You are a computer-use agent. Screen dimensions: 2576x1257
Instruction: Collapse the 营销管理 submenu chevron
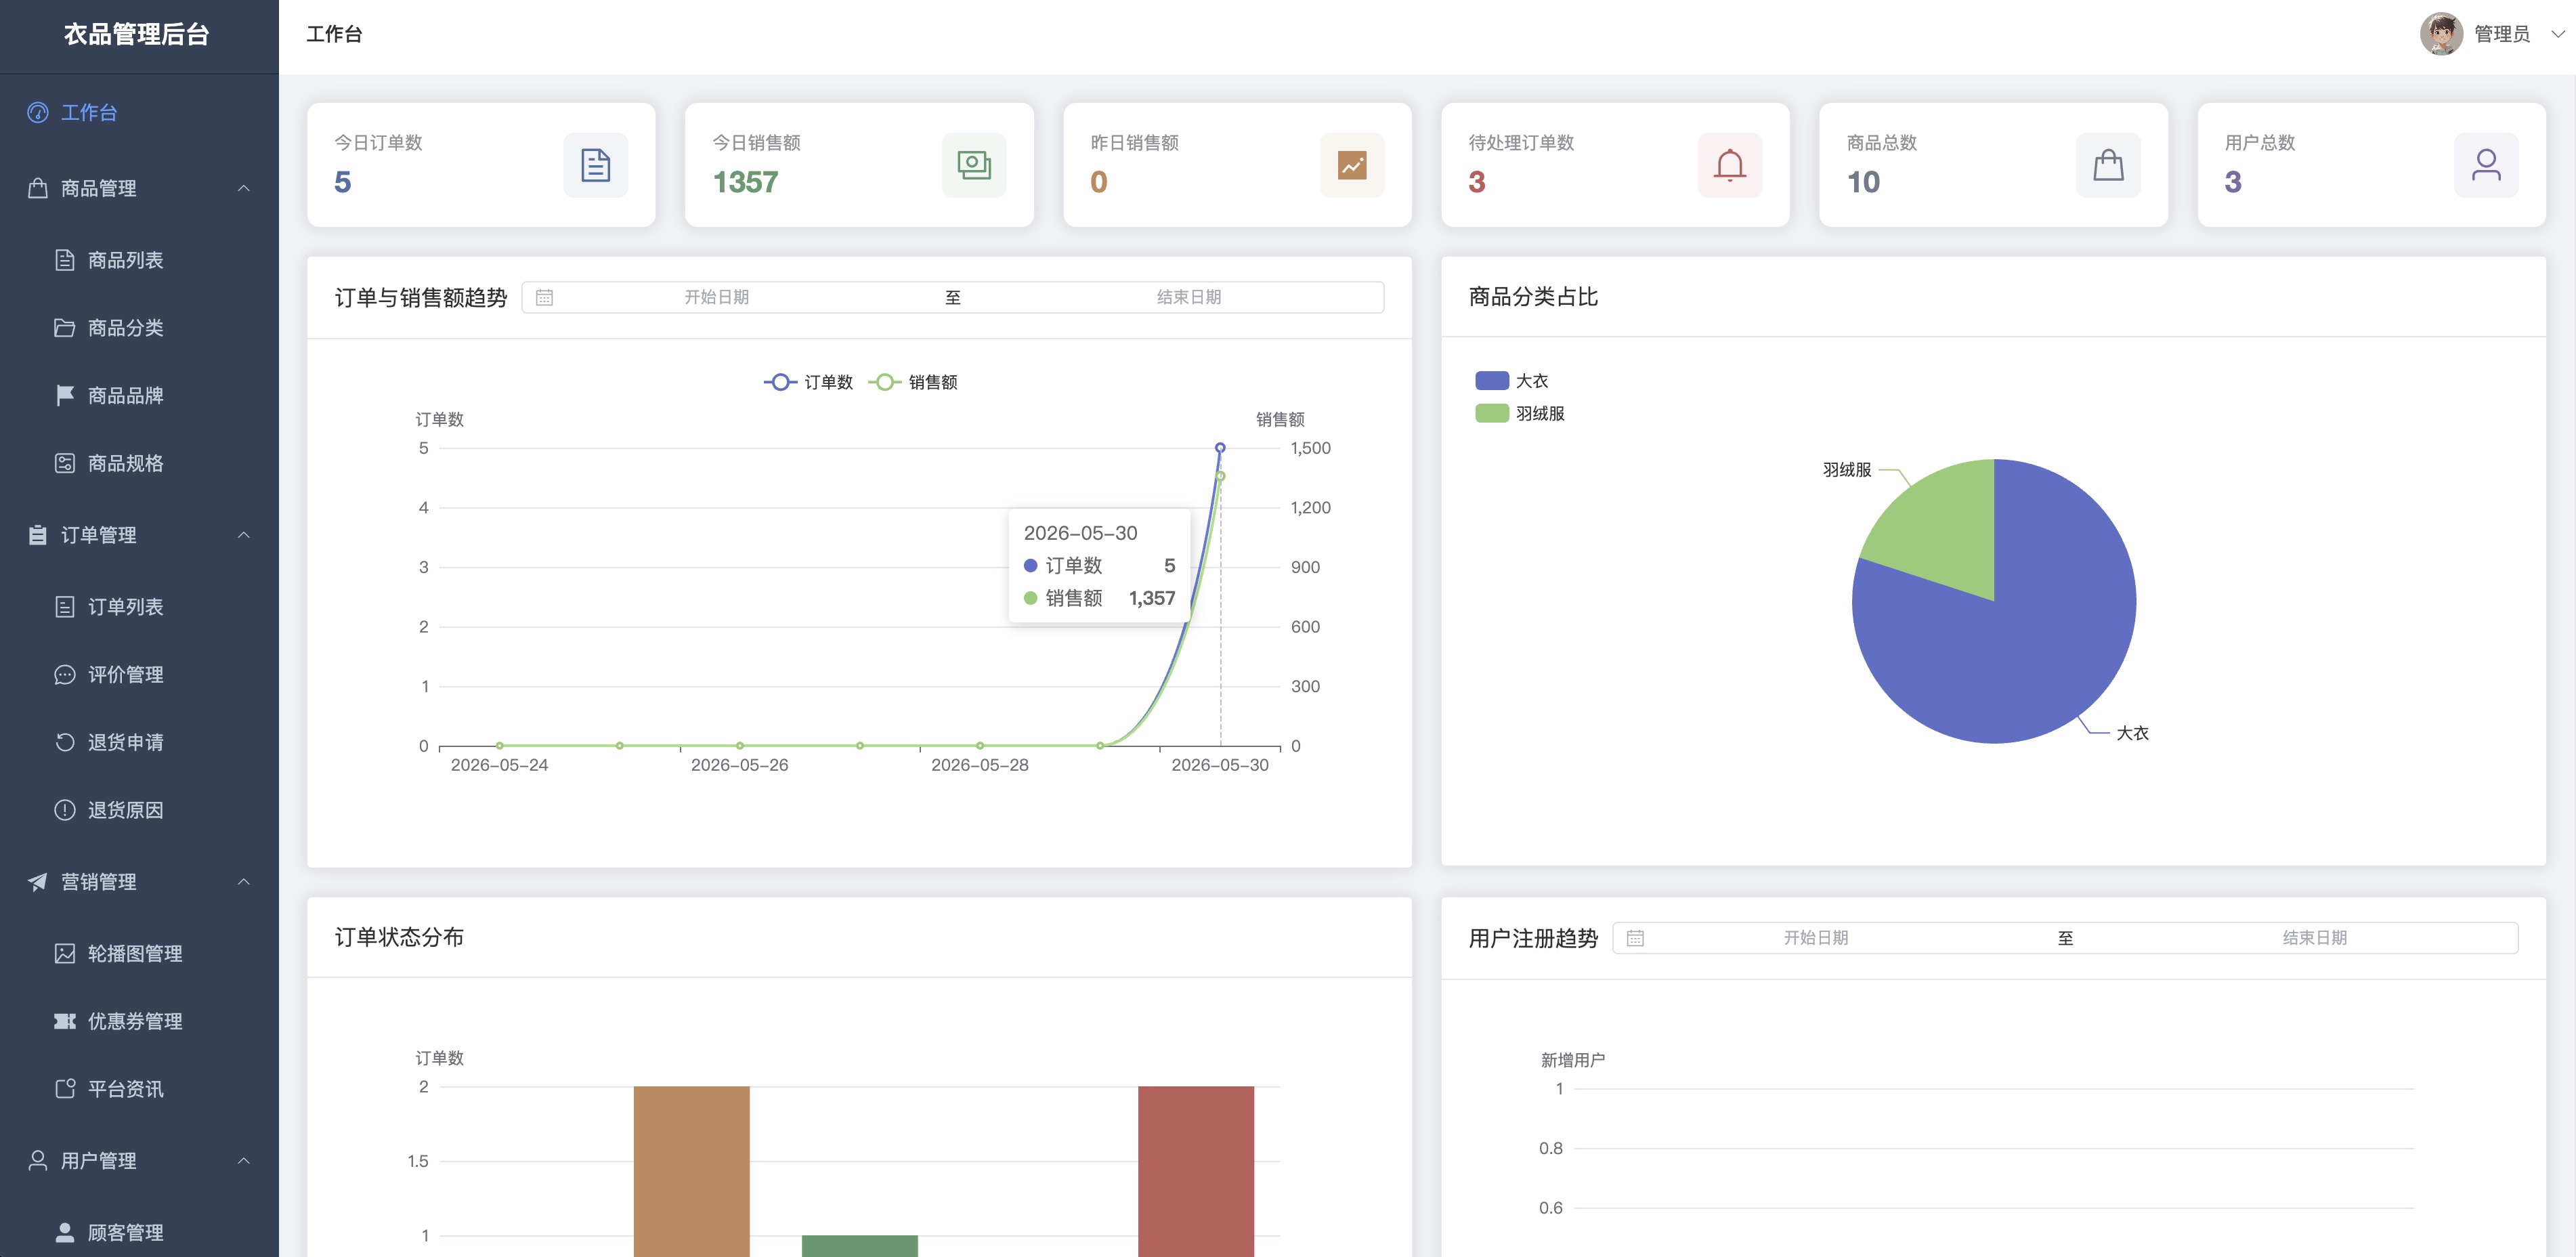[x=244, y=882]
